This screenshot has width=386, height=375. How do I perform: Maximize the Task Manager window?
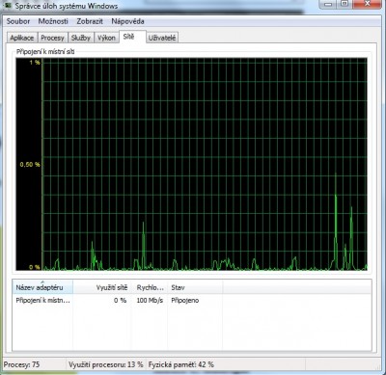345,4
